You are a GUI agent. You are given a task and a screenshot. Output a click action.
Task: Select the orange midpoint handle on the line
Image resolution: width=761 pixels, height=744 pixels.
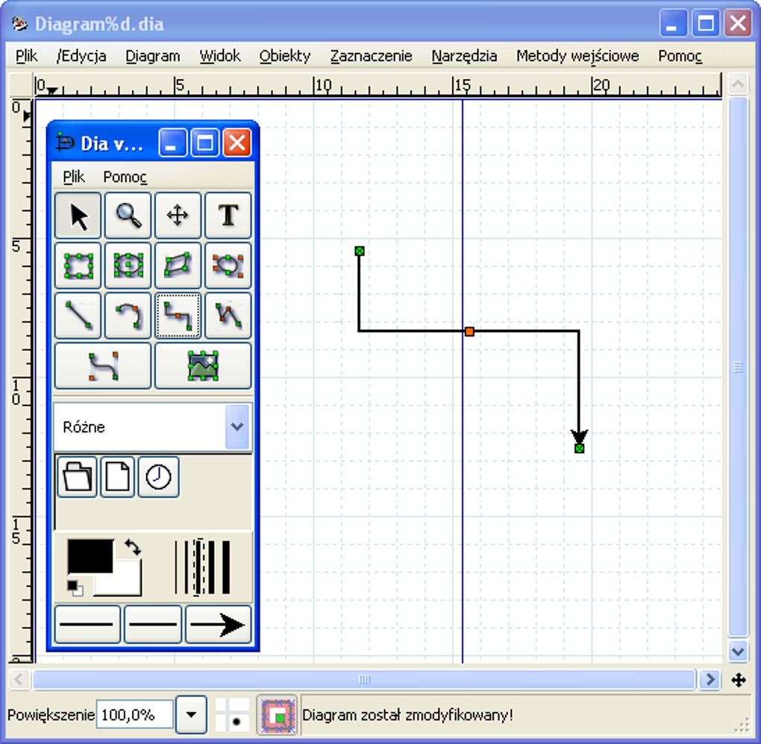click(x=469, y=332)
